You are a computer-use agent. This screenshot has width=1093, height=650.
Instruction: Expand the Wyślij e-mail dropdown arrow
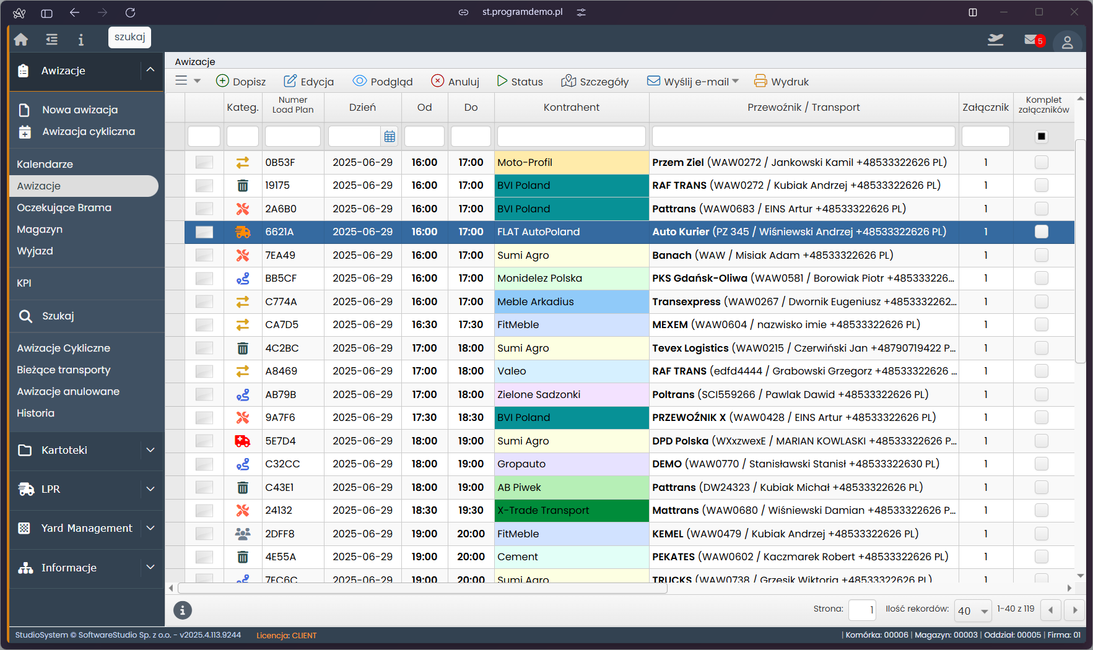pos(736,81)
